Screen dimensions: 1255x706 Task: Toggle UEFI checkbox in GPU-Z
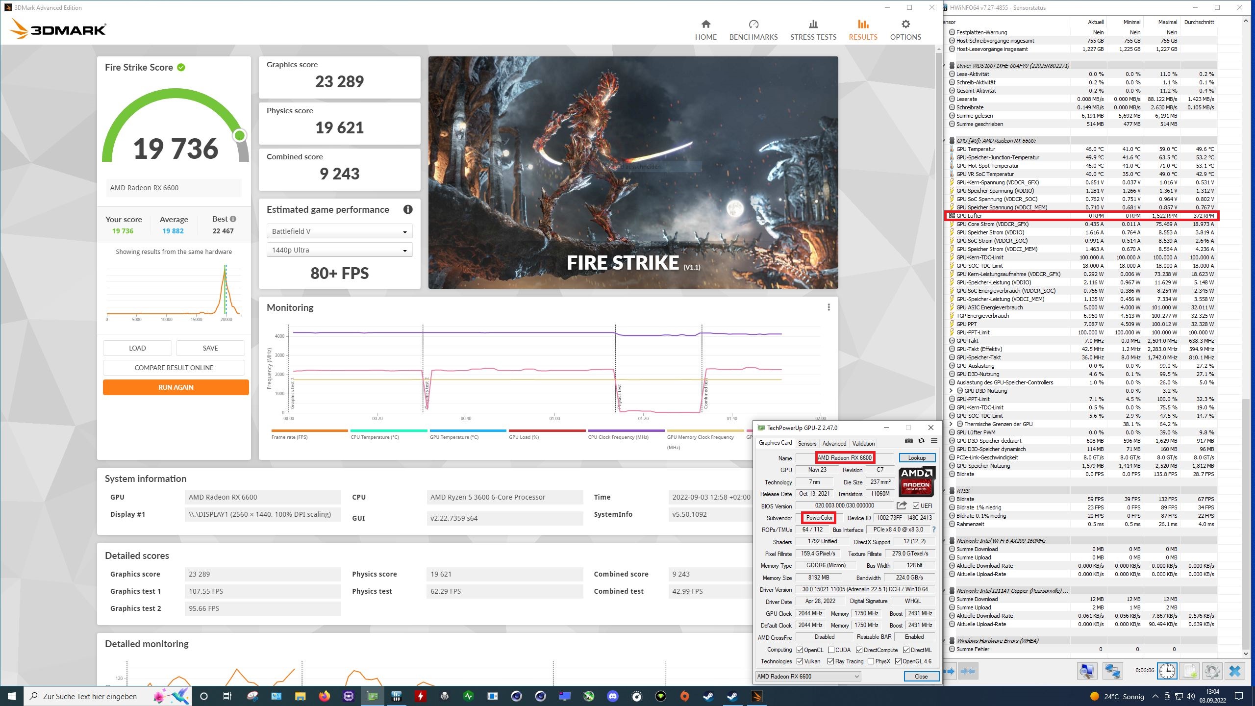[916, 505]
